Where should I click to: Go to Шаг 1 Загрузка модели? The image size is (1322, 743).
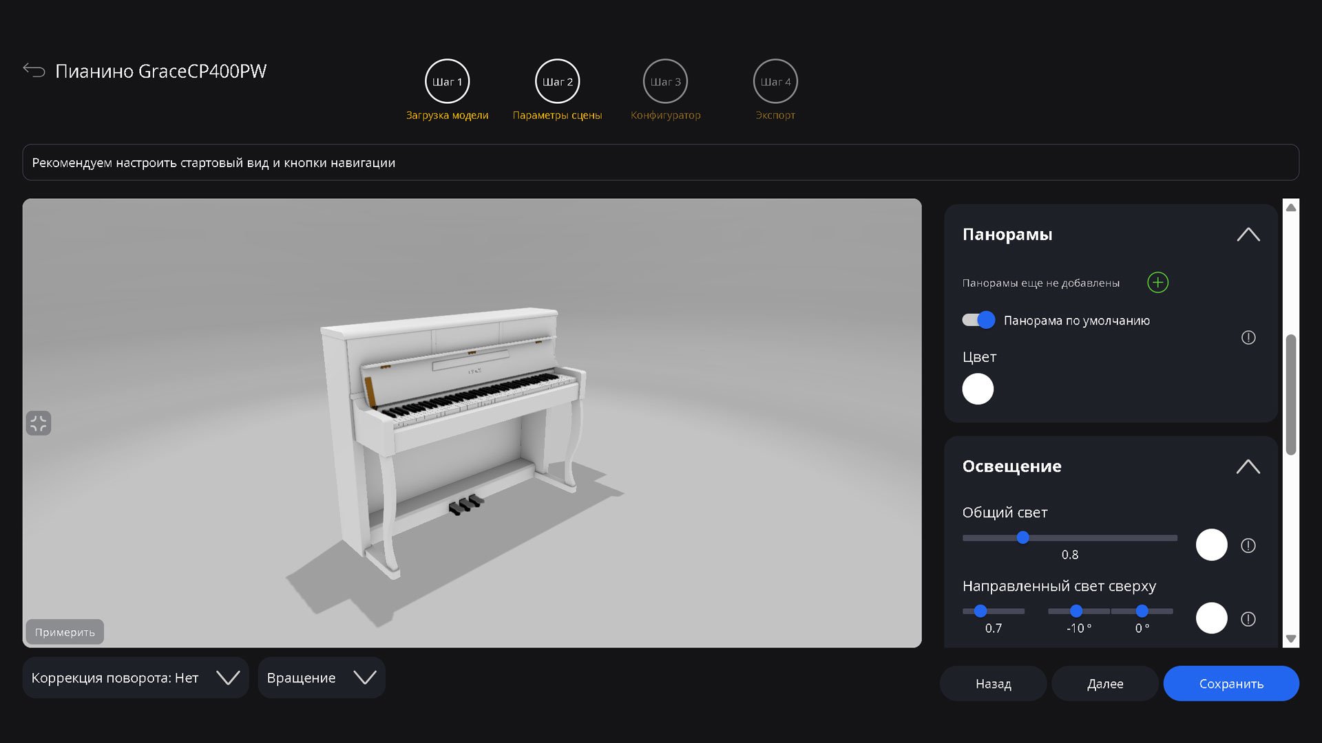[447, 82]
